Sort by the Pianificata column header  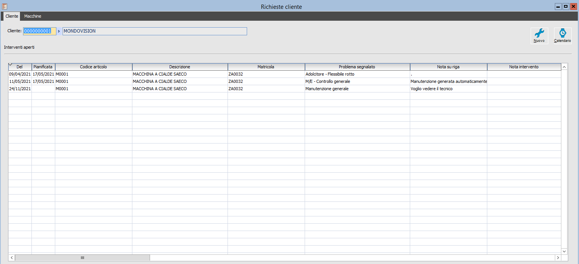43,67
